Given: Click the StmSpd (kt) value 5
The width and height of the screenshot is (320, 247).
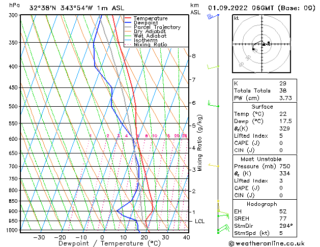Looking at the screenshot, I should point(281,233).
